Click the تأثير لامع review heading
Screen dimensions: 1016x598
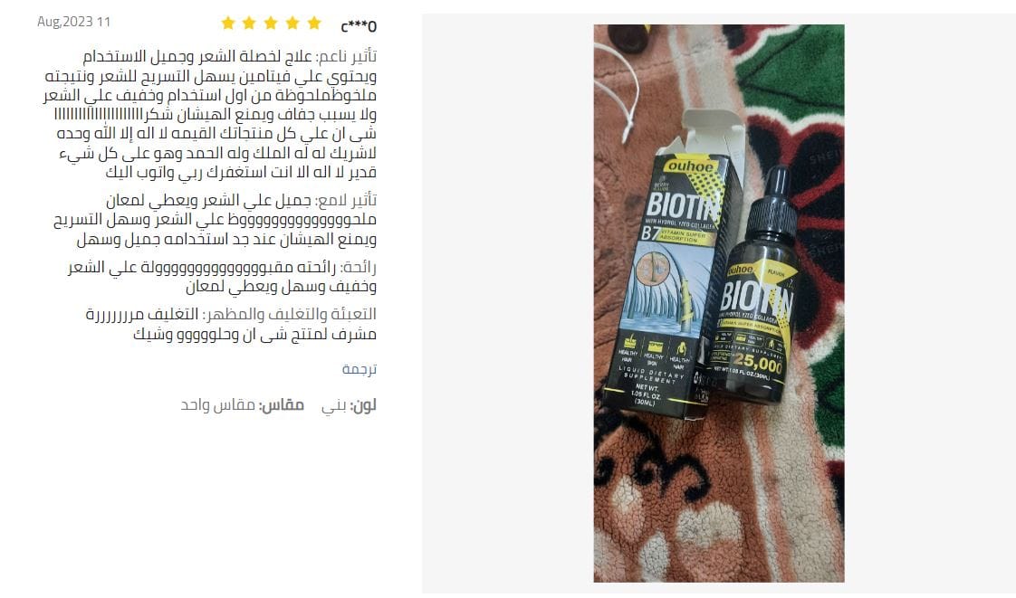tap(348, 200)
